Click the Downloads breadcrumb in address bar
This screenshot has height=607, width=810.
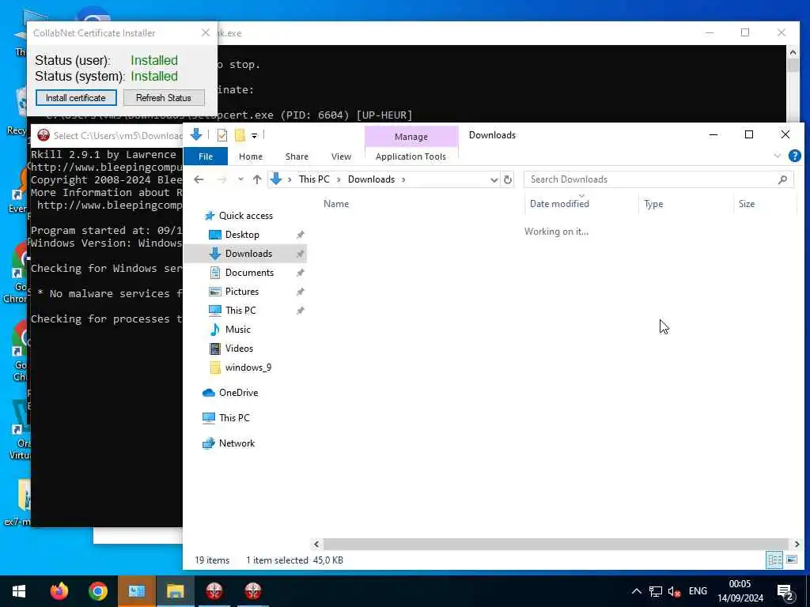372,179
